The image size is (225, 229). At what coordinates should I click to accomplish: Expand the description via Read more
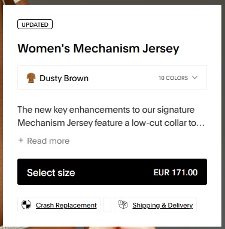point(48,141)
